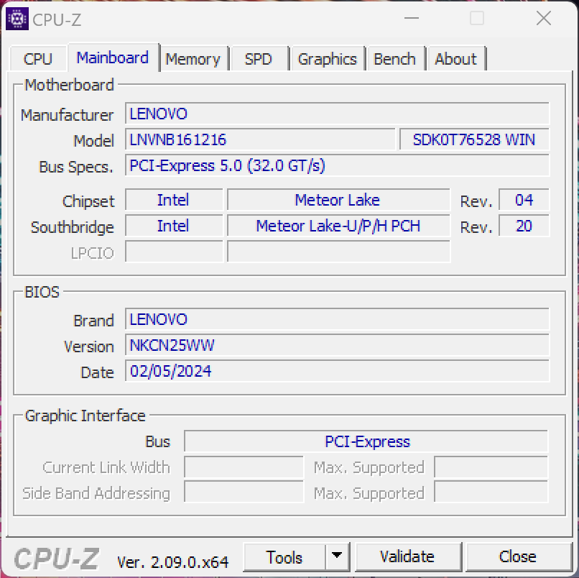Click the Validate button
Viewport: 579px width, 578px height.
point(407,557)
